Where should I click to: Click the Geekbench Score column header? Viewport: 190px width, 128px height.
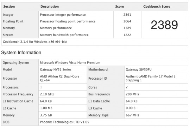(157, 7)
